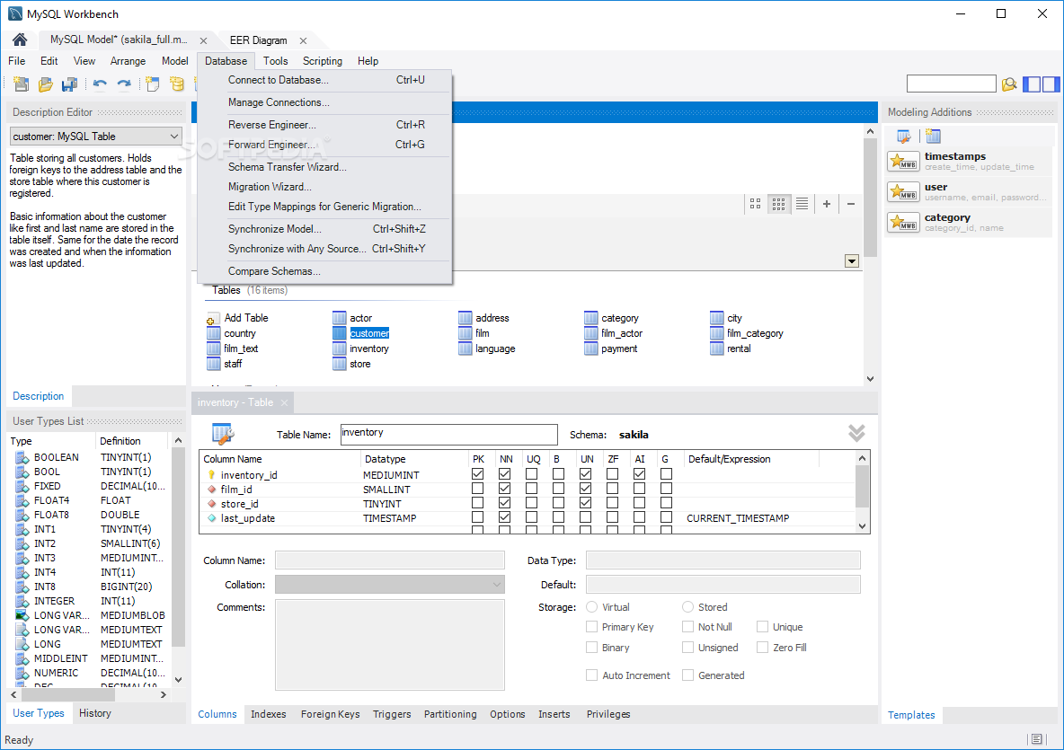Open the Scripting menu
The width and height of the screenshot is (1064, 750).
[323, 61]
